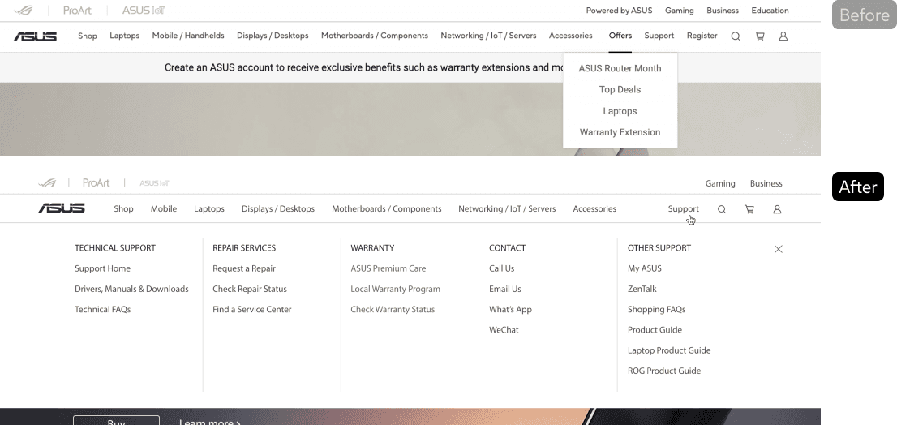
Task: Click Support in the After navigation
Action: coord(684,208)
